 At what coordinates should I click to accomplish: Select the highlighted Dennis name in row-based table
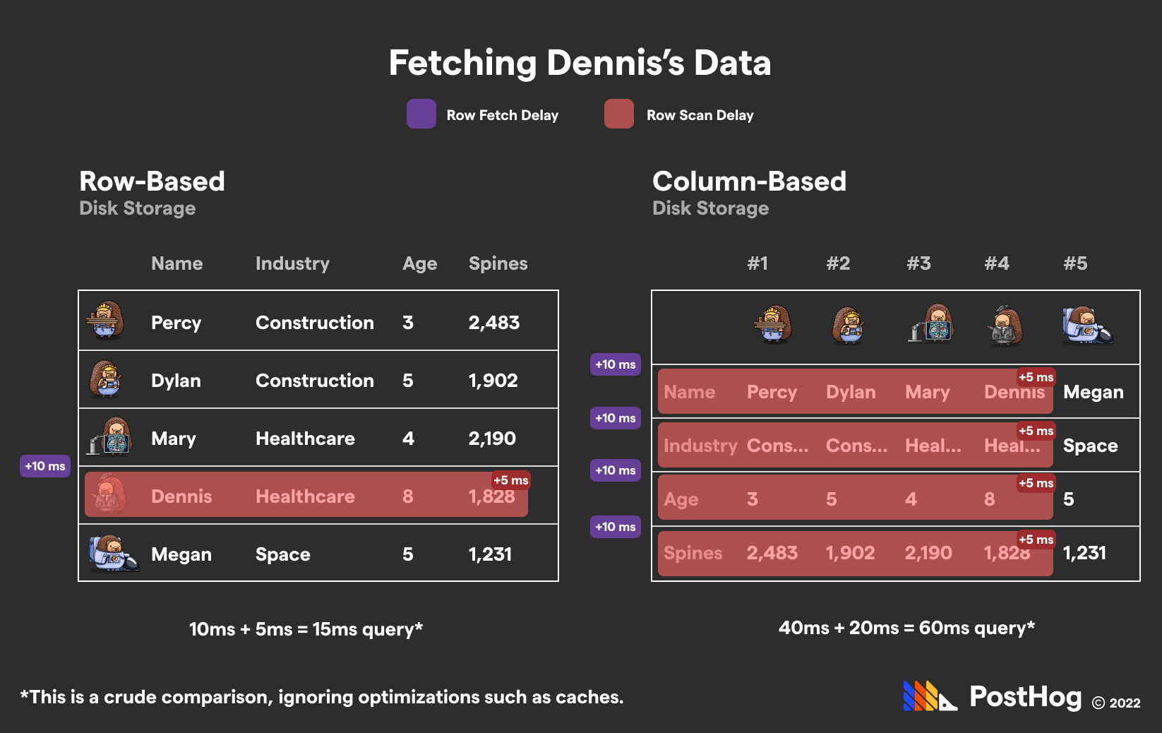[181, 496]
